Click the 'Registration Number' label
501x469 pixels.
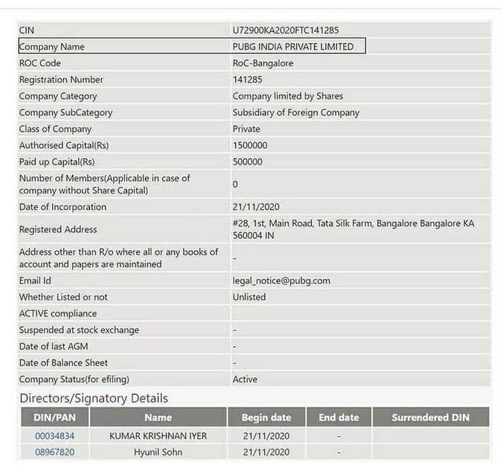click(61, 79)
